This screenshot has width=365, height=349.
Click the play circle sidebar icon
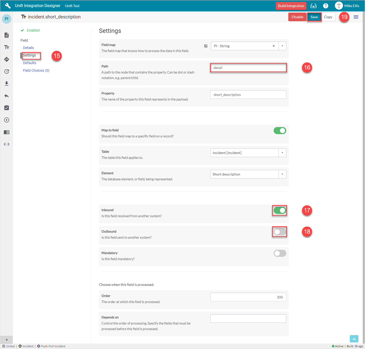7,120
